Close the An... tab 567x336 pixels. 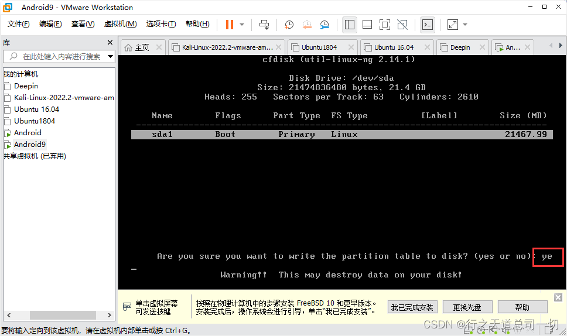click(528, 47)
